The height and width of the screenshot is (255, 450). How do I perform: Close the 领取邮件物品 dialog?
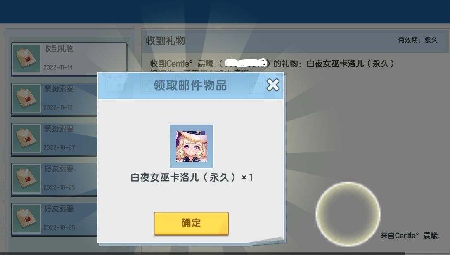point(272,85)
